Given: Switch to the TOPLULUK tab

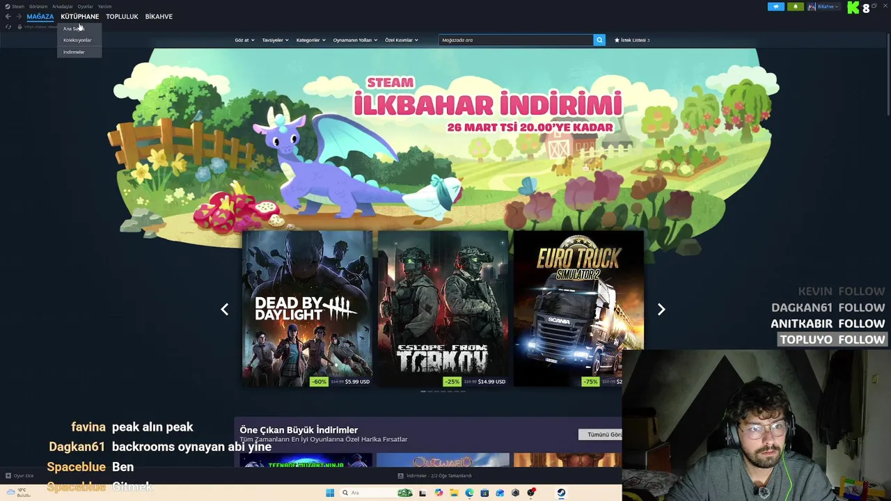Looking at the screenshot, I should [122, 16].
